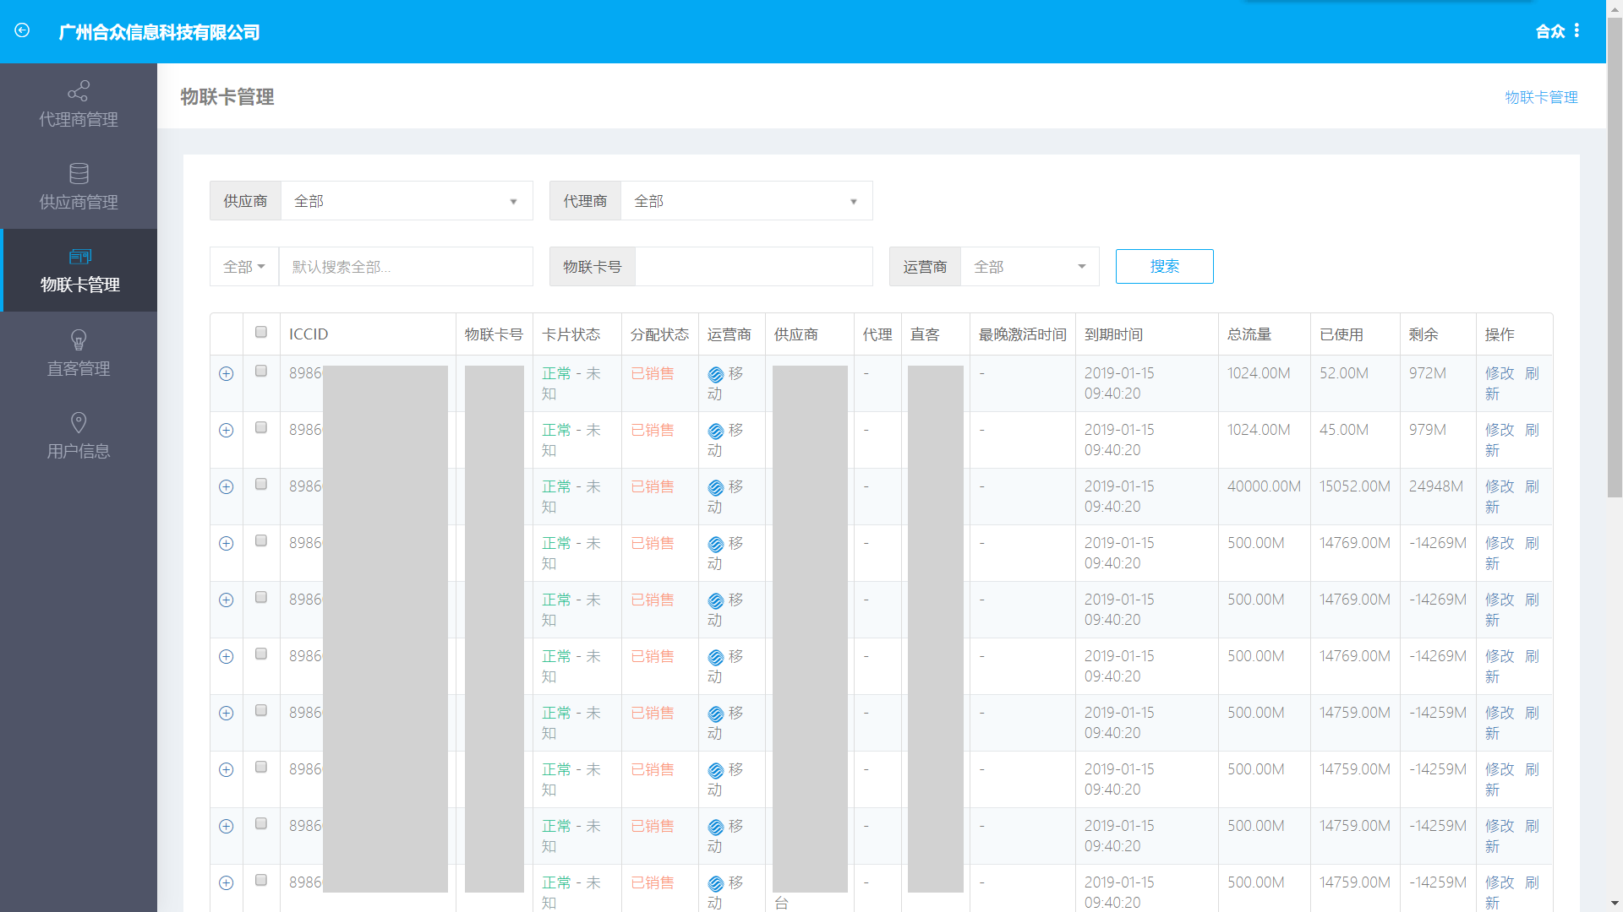Open the 代理商 dropdown showing 全部
Image resolution: width=1623 pixels, height=912 pixels.
click(x=746, y=201)
